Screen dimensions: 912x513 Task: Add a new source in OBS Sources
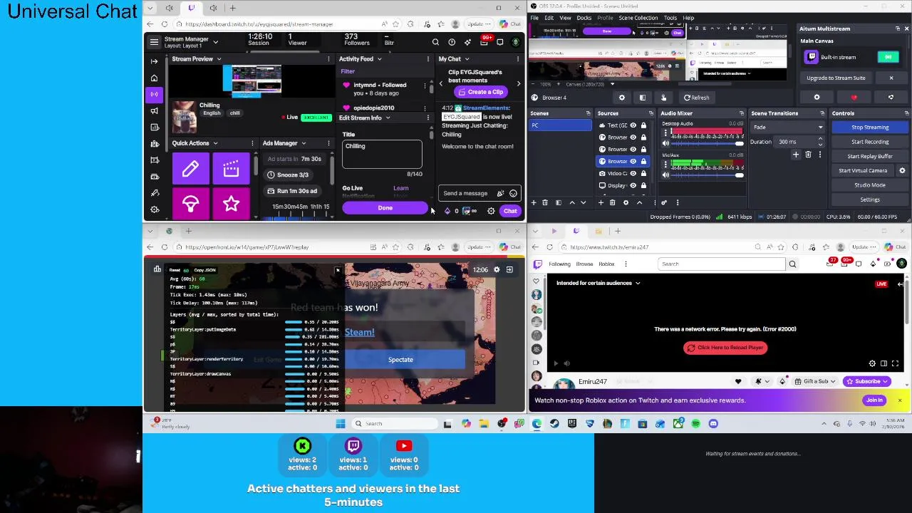click(x=601, y=202)
